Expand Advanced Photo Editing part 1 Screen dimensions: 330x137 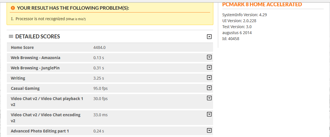[209, 131]
